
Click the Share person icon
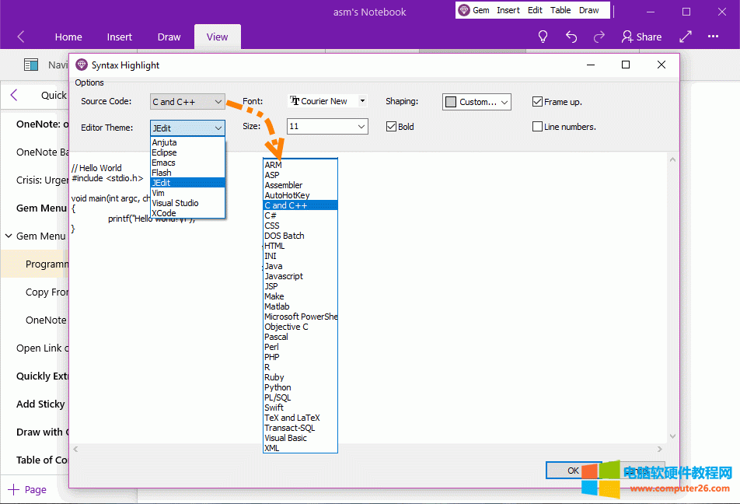[x=627, y=37]
